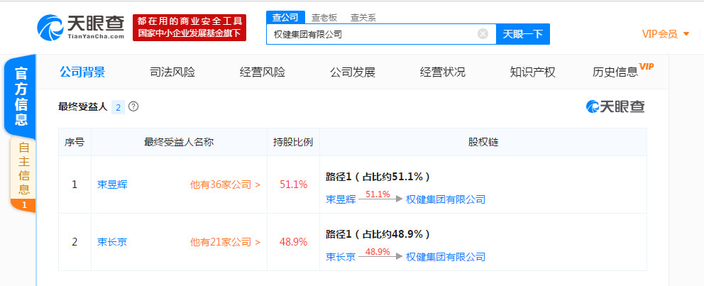
Task: Click the beneficiary count badge 2
Action: pos(118,107)
